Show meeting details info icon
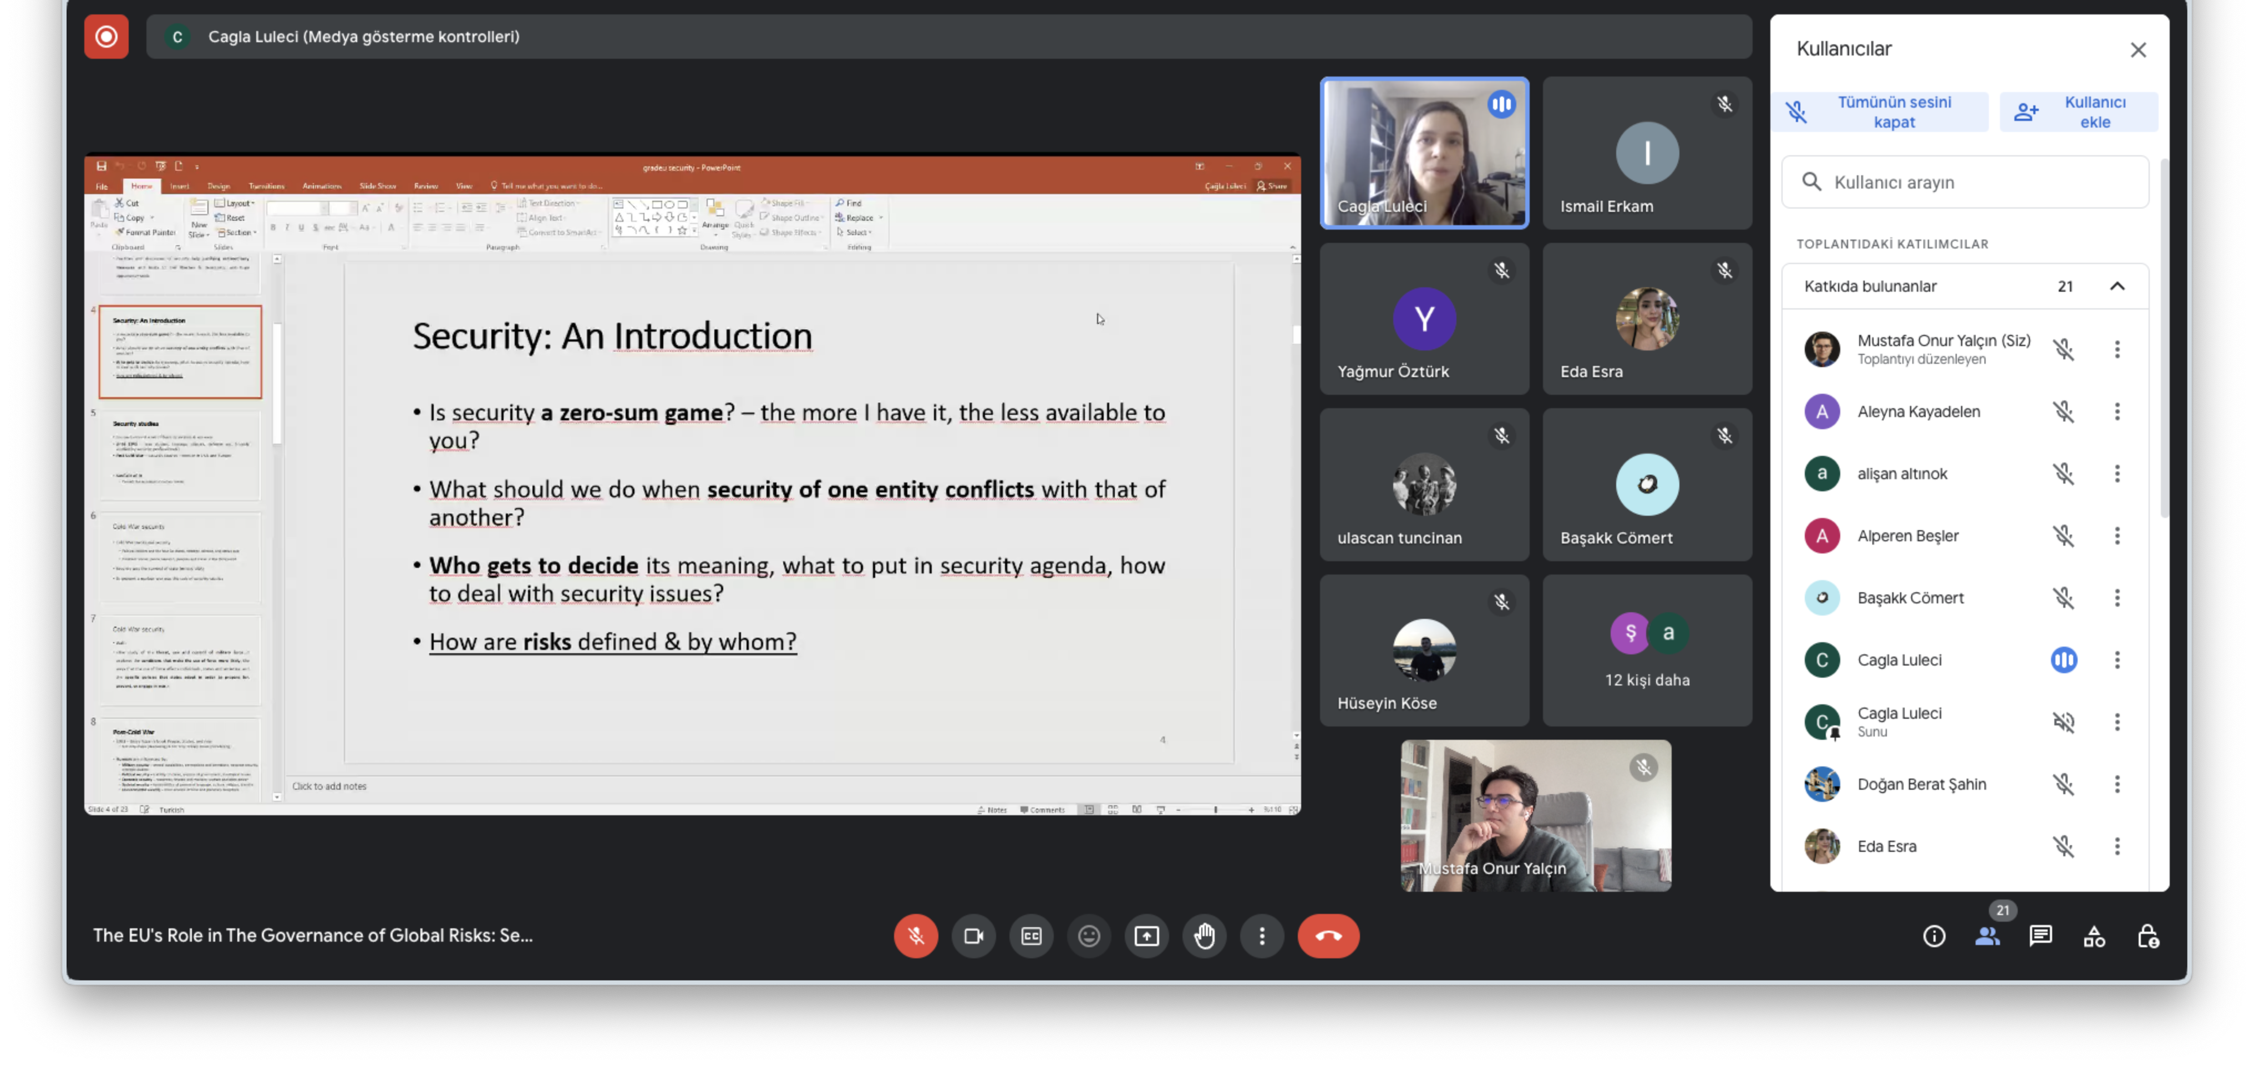Image resolution: width=2254 pixels, height=1067 pixels. tap(1934, 936)
